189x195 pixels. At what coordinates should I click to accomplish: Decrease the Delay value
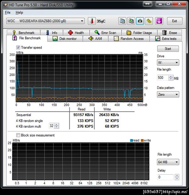177,179
